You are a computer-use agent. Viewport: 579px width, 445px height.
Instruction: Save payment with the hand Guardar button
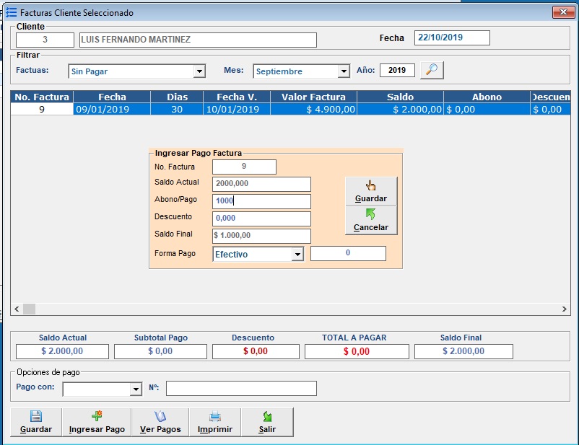point(371,191)
